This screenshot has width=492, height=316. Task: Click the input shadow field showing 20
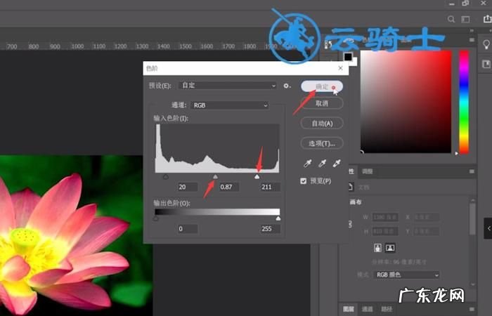point(188,187)
